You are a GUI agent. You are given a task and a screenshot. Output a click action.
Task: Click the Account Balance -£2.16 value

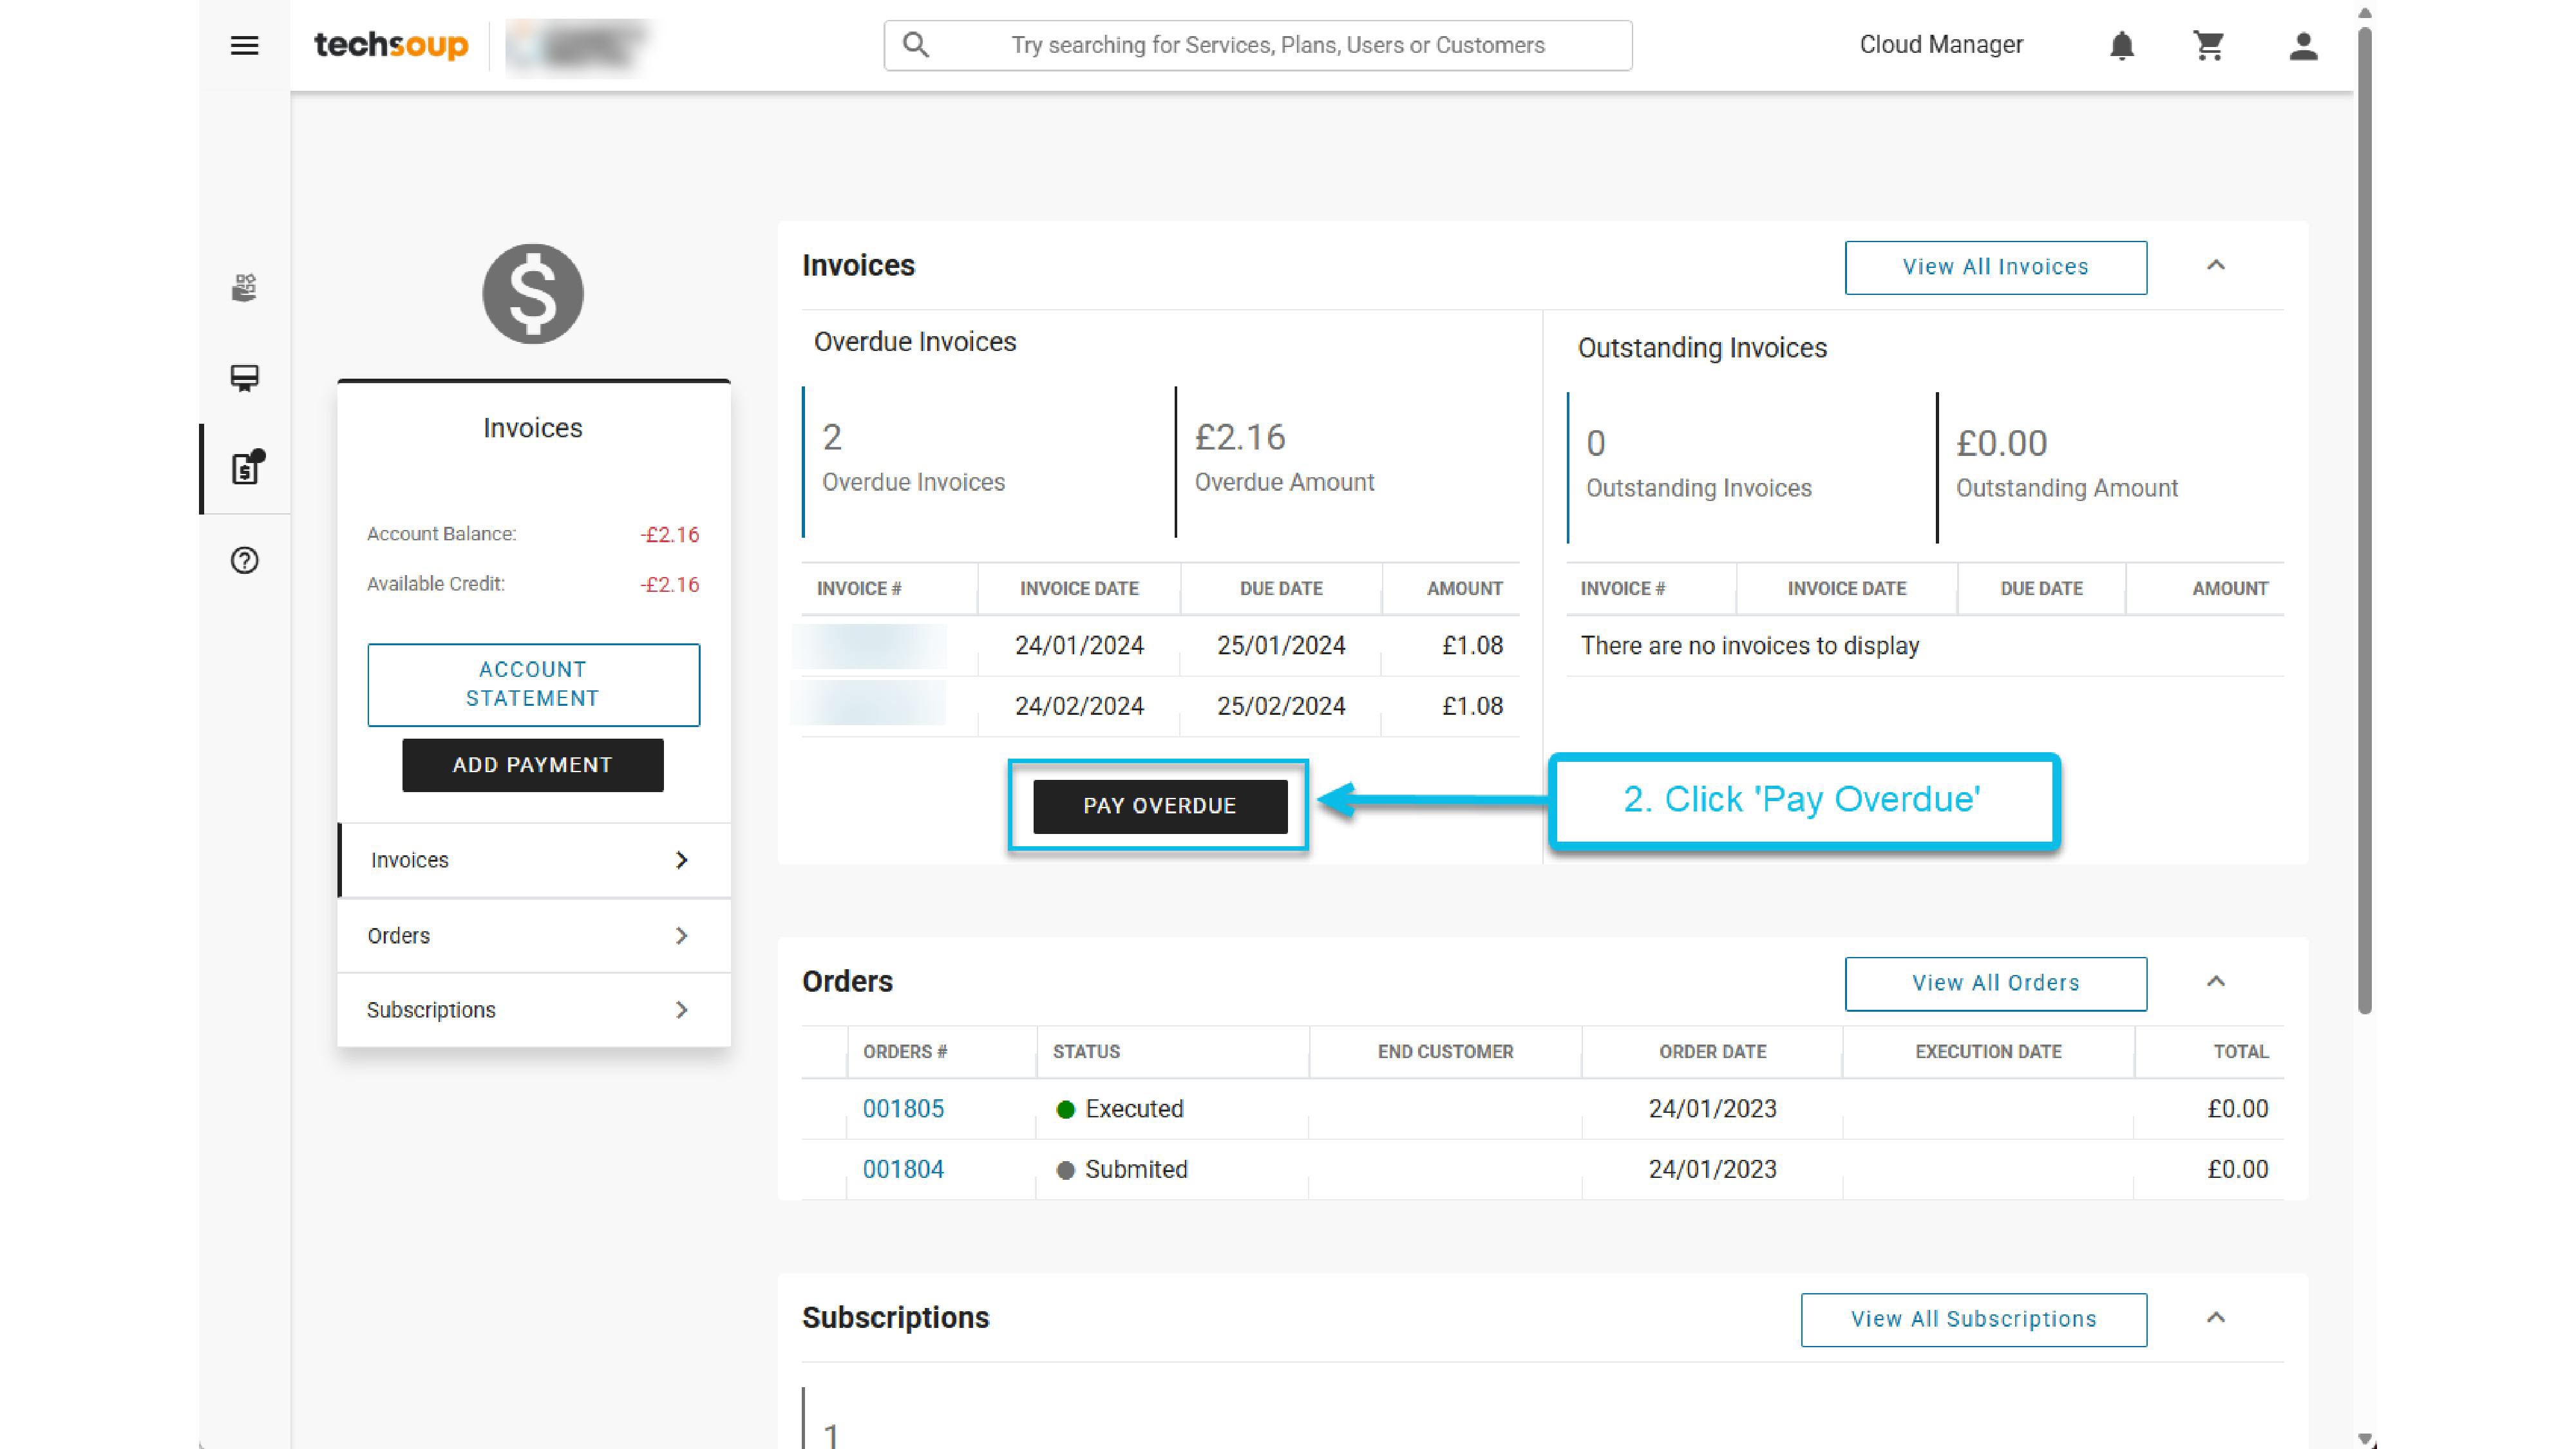coord(669,535)
